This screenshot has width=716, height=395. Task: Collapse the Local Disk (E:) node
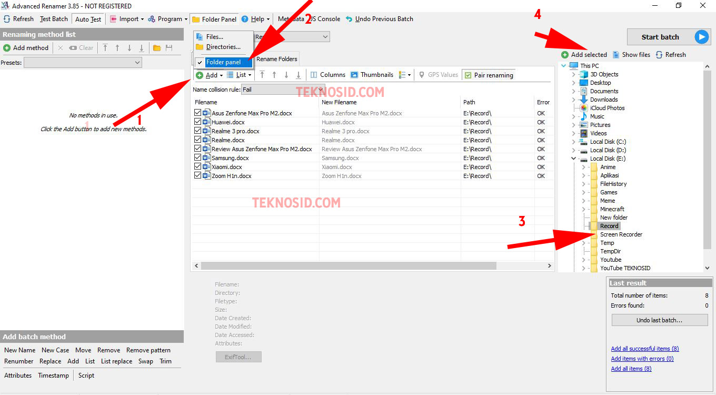click(x=574, y=159)
